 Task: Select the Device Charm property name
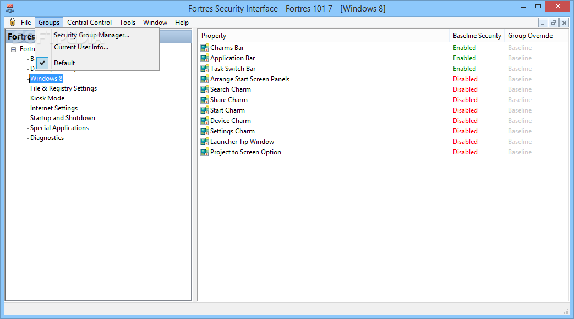coord(230,121)
